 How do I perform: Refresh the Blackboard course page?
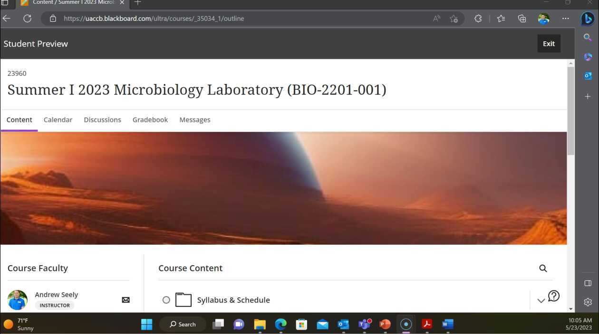27,19
